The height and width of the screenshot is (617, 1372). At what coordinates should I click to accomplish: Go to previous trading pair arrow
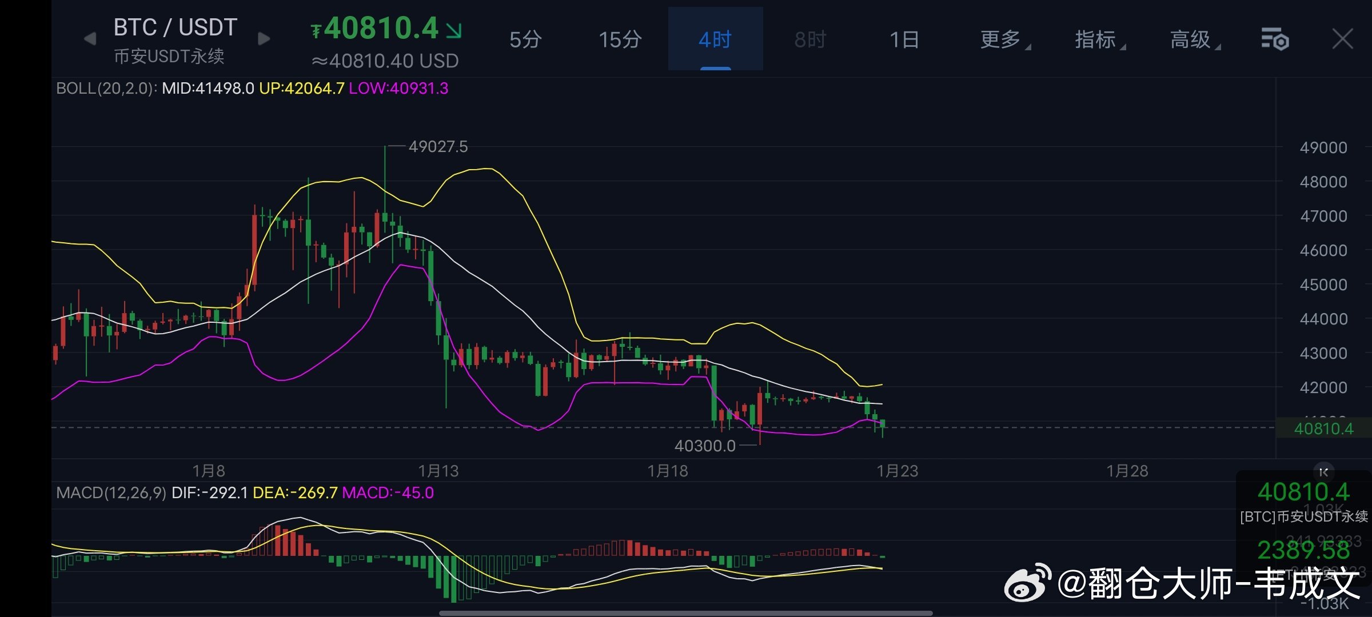point(90,39)
